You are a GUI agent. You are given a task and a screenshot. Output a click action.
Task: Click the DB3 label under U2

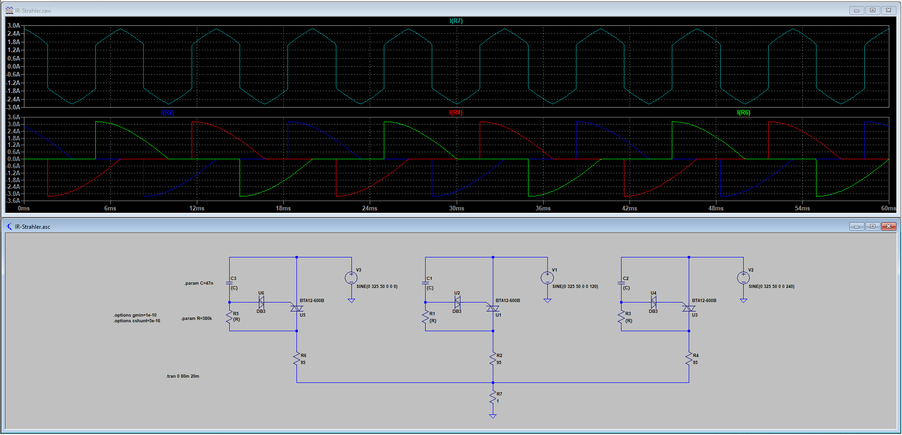(x=457, y=311)
